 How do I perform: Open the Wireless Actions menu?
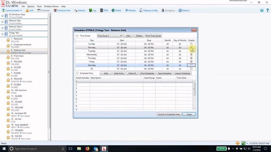click(51, 6)
